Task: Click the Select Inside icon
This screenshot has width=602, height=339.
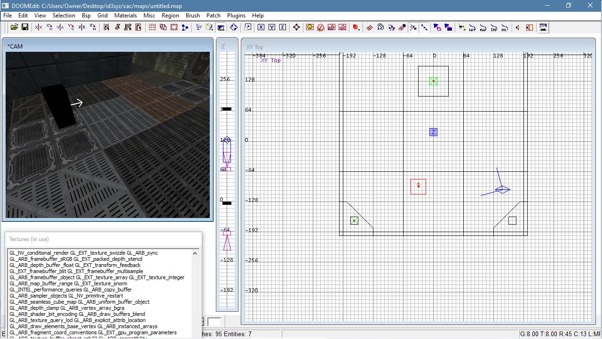Action: click(138, 27)
